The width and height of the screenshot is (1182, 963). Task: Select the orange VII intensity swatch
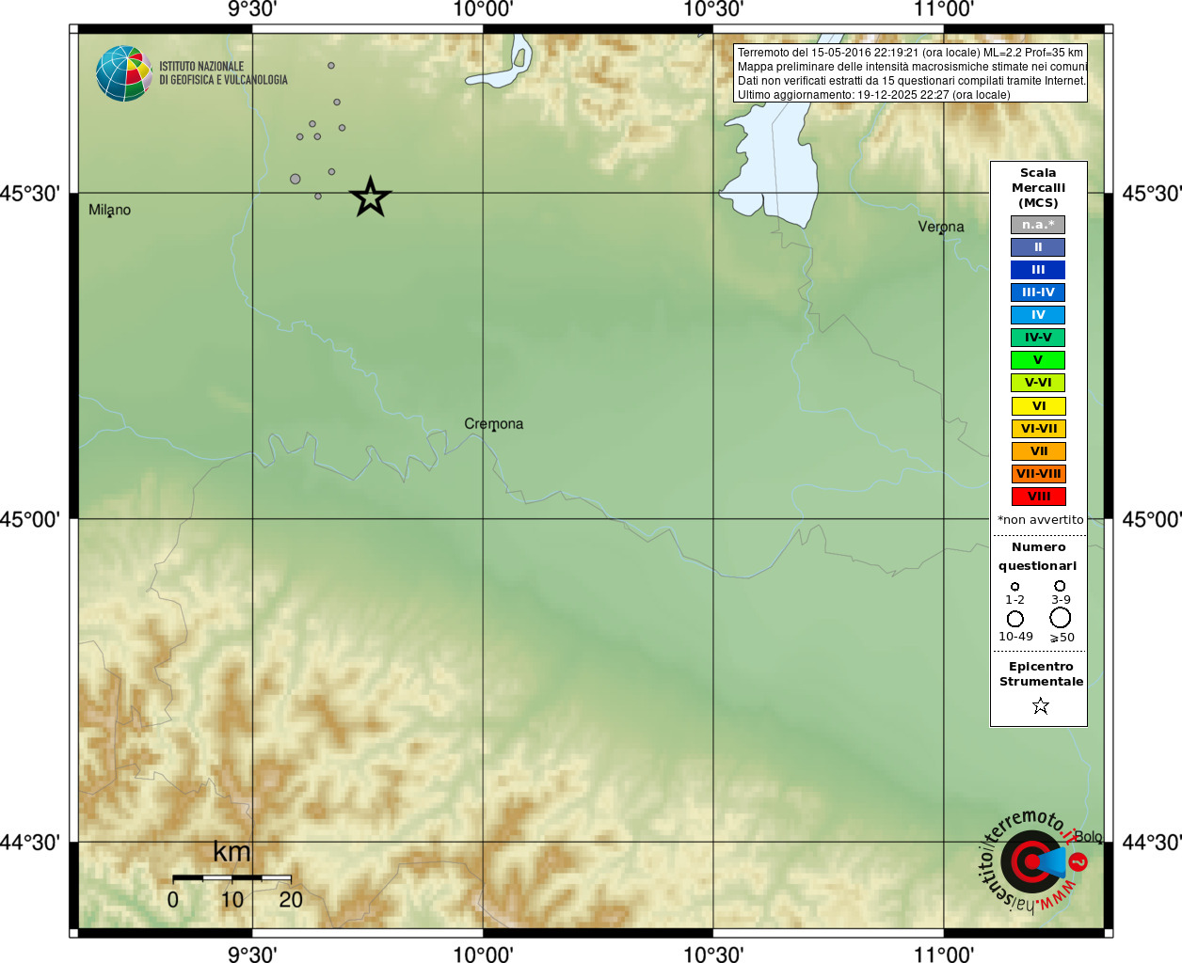tap(1038, 451)
